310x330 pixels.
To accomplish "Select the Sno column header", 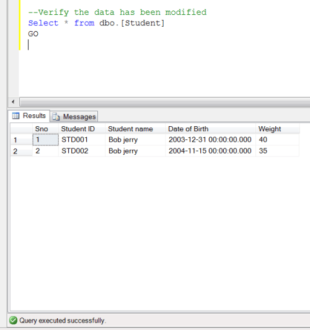I will tap(46, 129).
